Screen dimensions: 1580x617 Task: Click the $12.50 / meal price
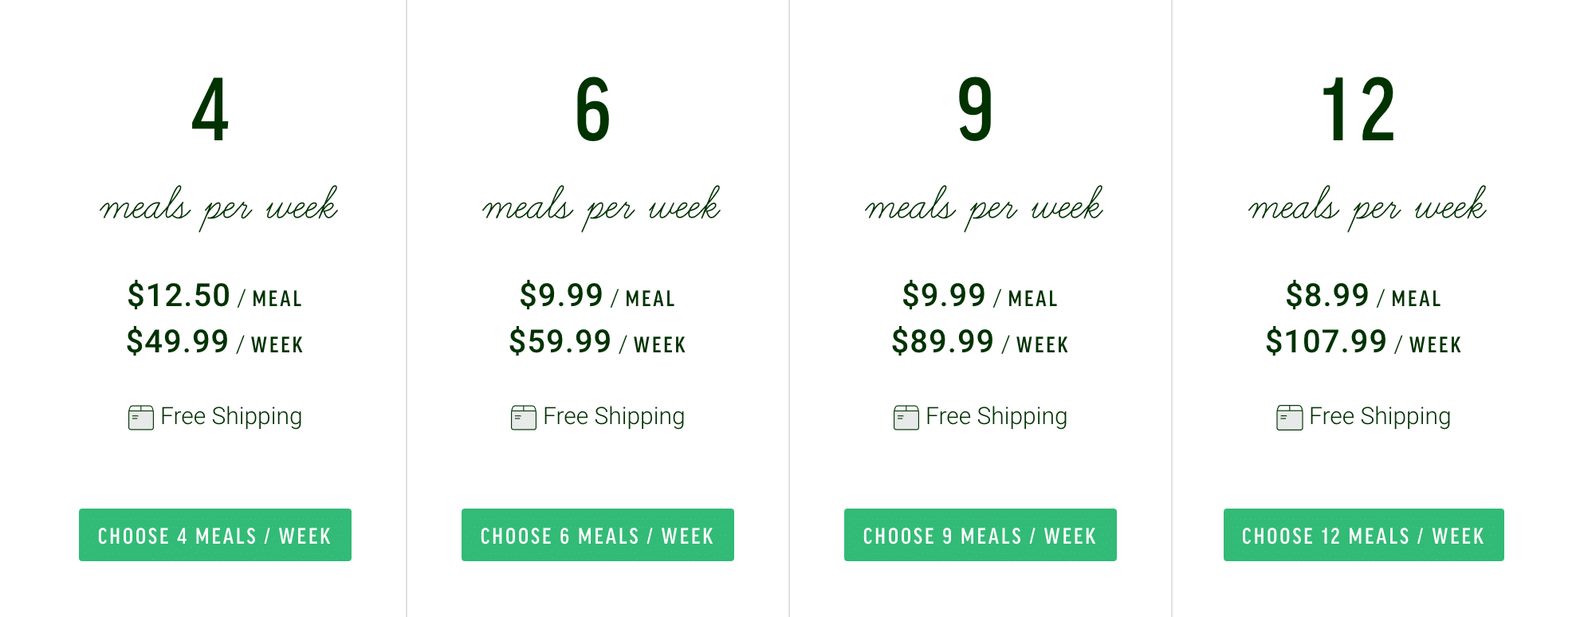(x=215, y=296)
